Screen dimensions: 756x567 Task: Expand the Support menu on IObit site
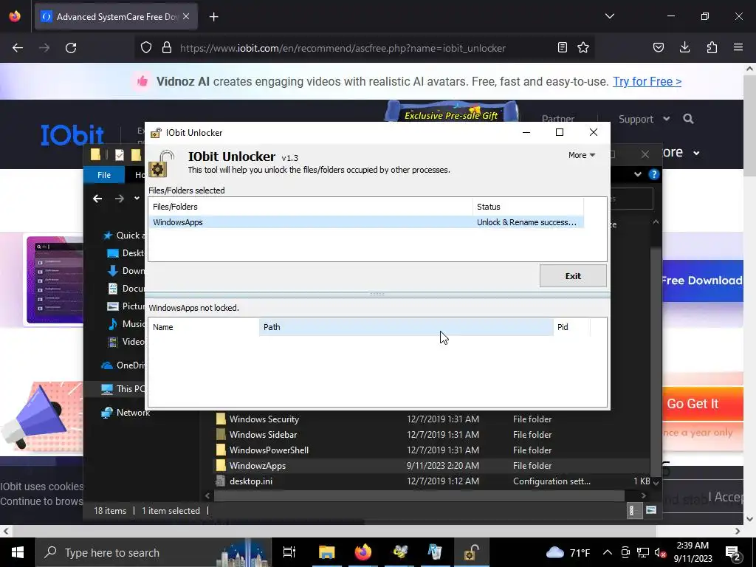(644, 119)
